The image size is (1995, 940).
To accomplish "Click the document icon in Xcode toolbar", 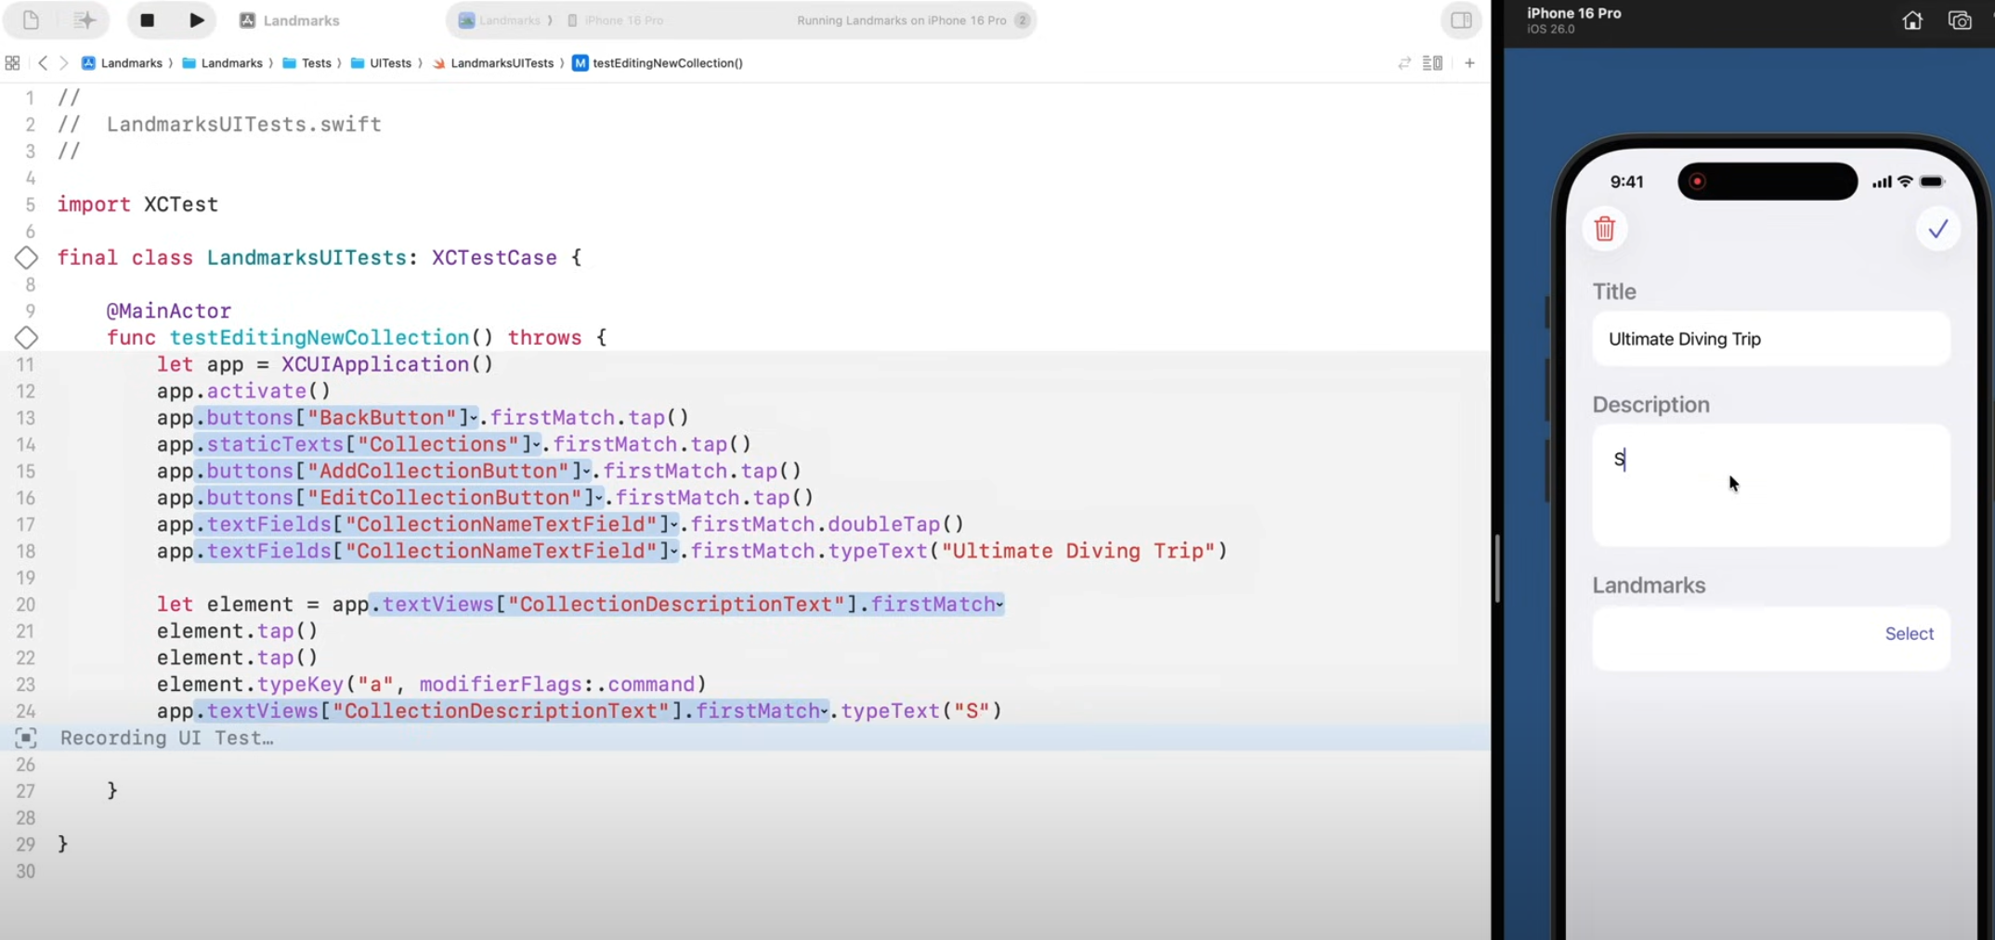I will [x=31, y=20].
